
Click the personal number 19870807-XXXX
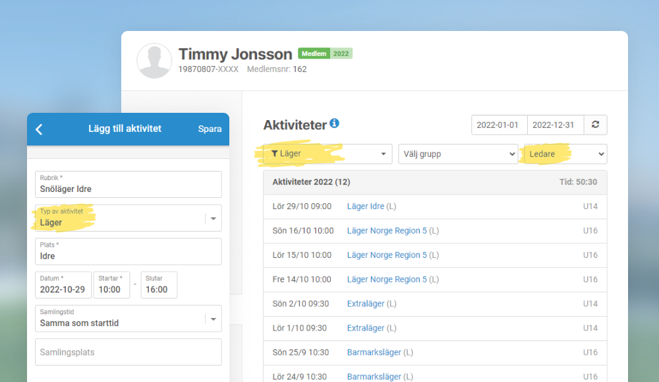click(x=208, y=69)
